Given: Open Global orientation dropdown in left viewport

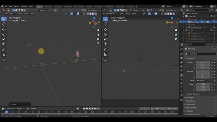Looking at the screenshot, I should tap(42, 10).
